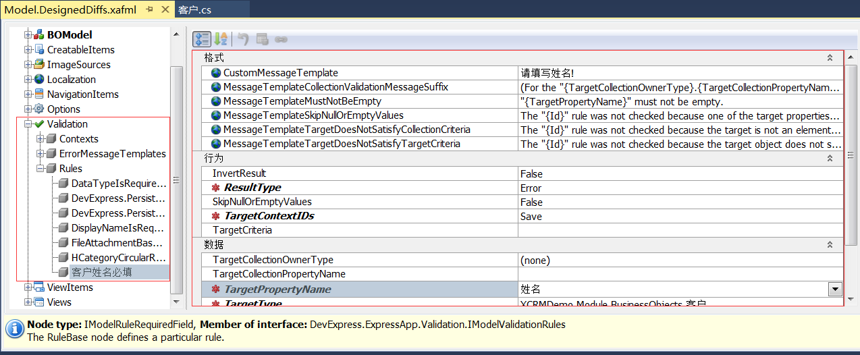Click the Views node icon
Image resolution: width=860 pixels, height=355 pixels.
coord(39,302)
